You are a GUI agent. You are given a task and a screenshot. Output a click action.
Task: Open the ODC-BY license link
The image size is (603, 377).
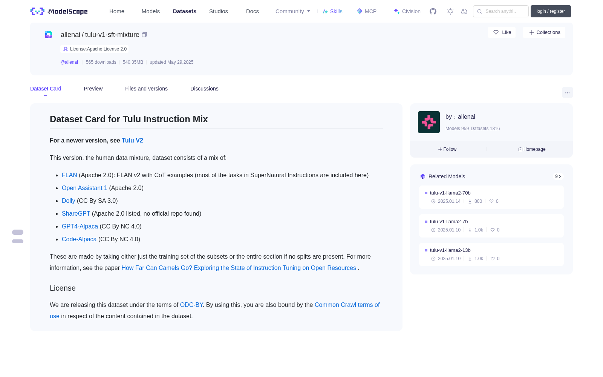click(191, 305)
